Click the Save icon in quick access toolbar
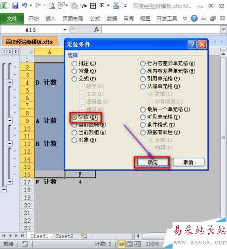 pyautogui.click(x=15, y=6)
